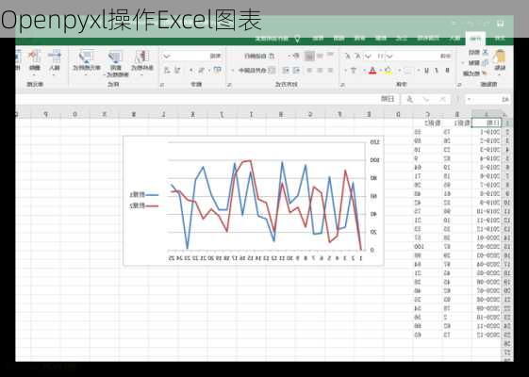
Task: Expand the Name Box dropdown arrow
Action: [469, 100]
